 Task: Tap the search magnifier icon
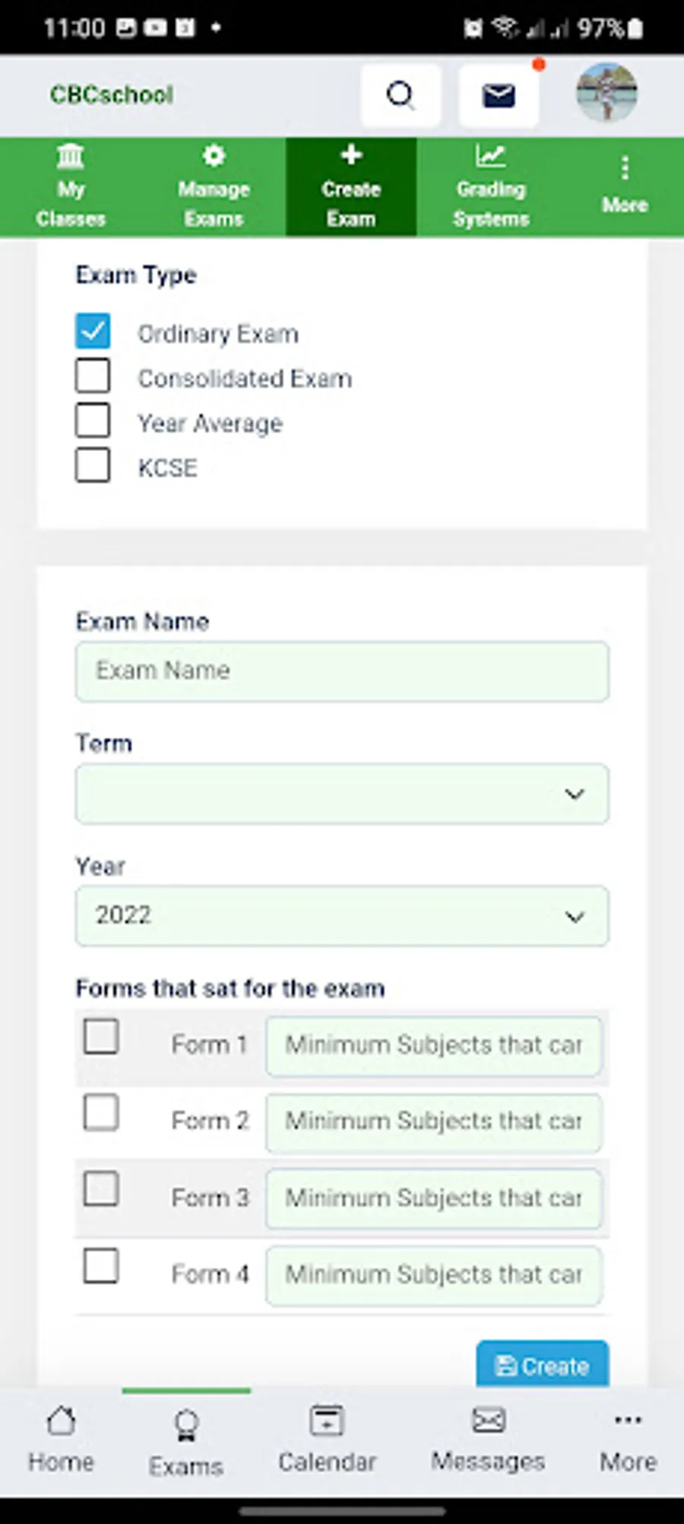[401, 95]
